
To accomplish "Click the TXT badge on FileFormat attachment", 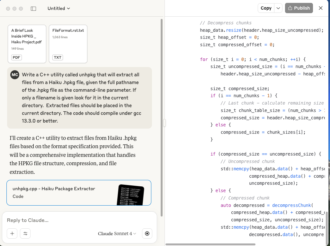I will pyautogui.click(x=58, y=57).
